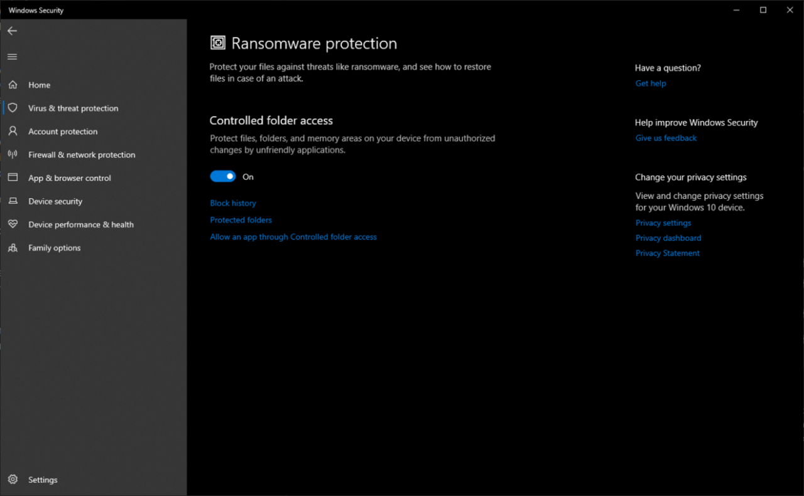Select the Device security laptop icon
Viewport: 804px width, 496px height.
13,201
